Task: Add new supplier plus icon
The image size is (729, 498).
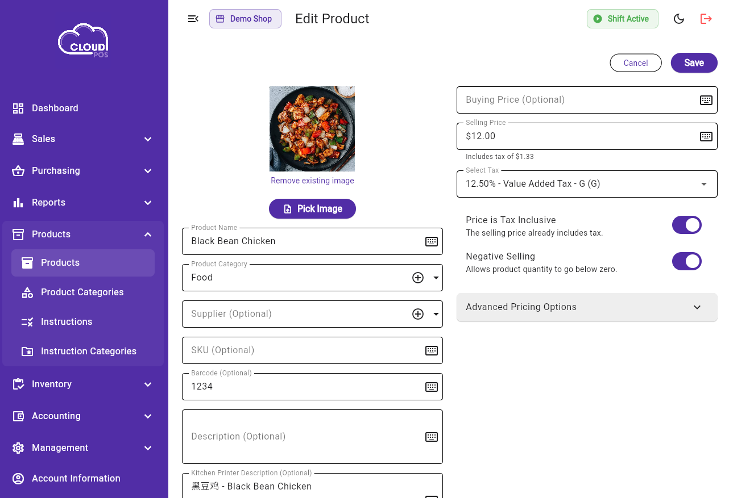Action: pos(418,314)
